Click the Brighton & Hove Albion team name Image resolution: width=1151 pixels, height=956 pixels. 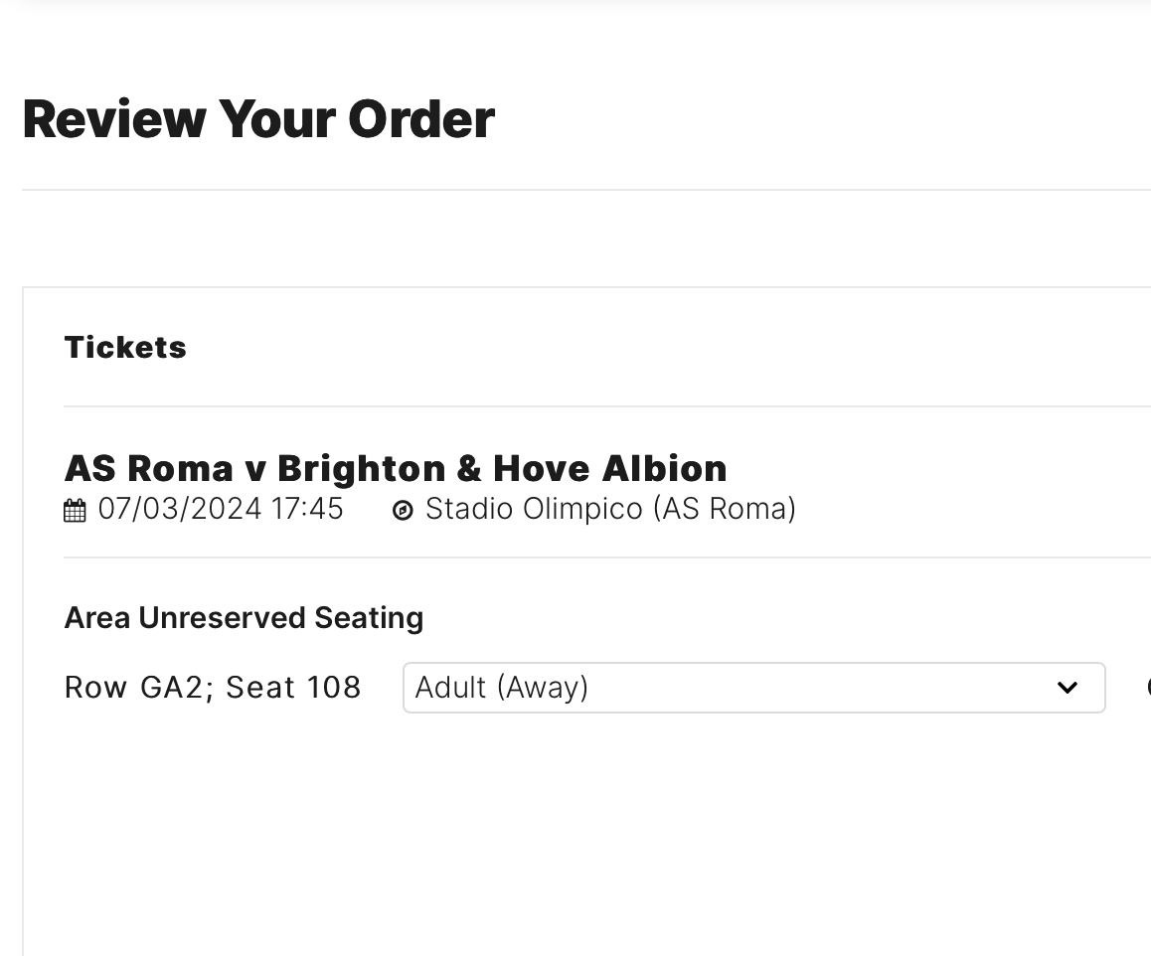pos(502,468)
